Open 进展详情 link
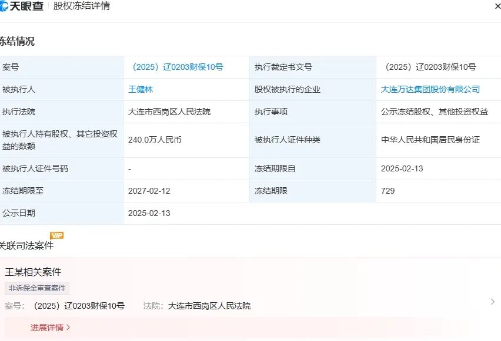 [x=50, y=328]
